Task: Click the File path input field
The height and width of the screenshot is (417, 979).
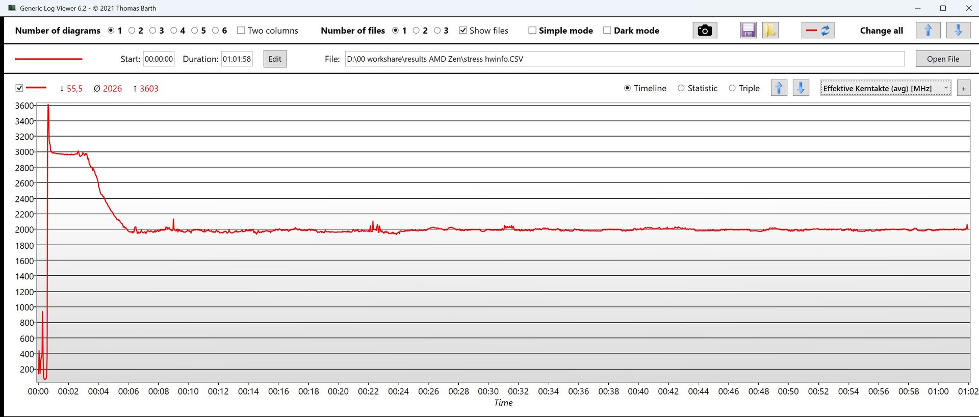Action: click(624, 59)
